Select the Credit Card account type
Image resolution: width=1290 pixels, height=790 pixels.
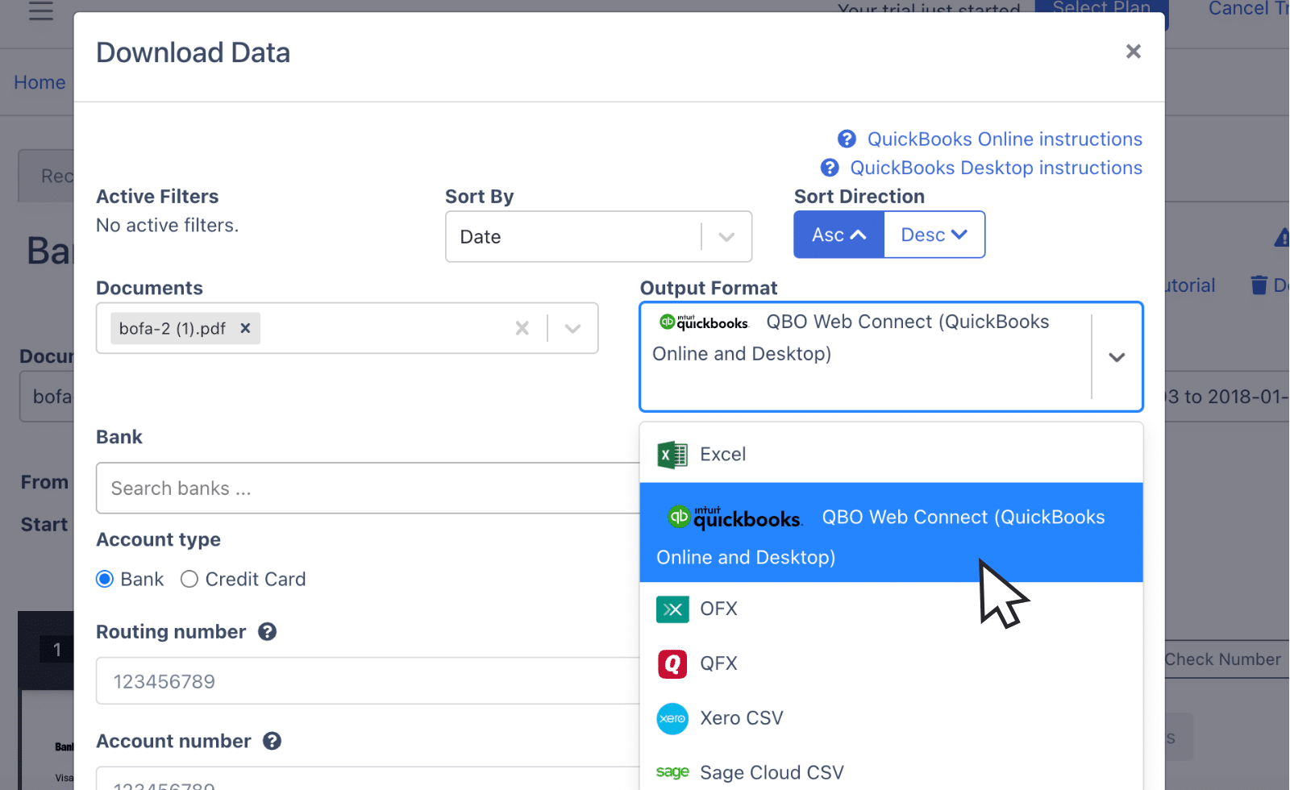[x=189, y=579]
